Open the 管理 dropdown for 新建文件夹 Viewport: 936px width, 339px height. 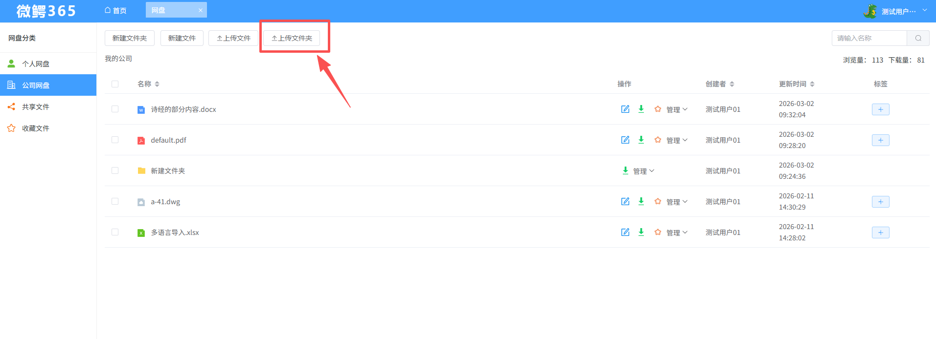643,171
